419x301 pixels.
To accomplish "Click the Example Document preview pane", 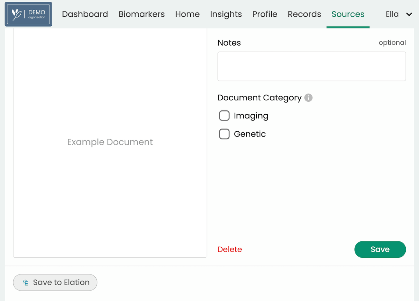I will click(110, 143).
